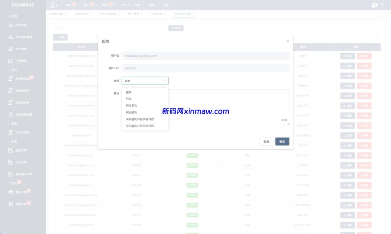Select 买多盈利并且买空亏损 option

140,119
